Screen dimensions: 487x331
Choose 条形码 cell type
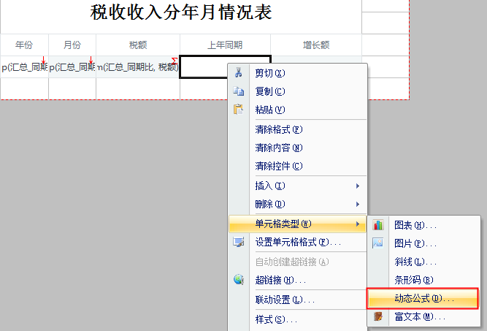[x=423, y=280]
